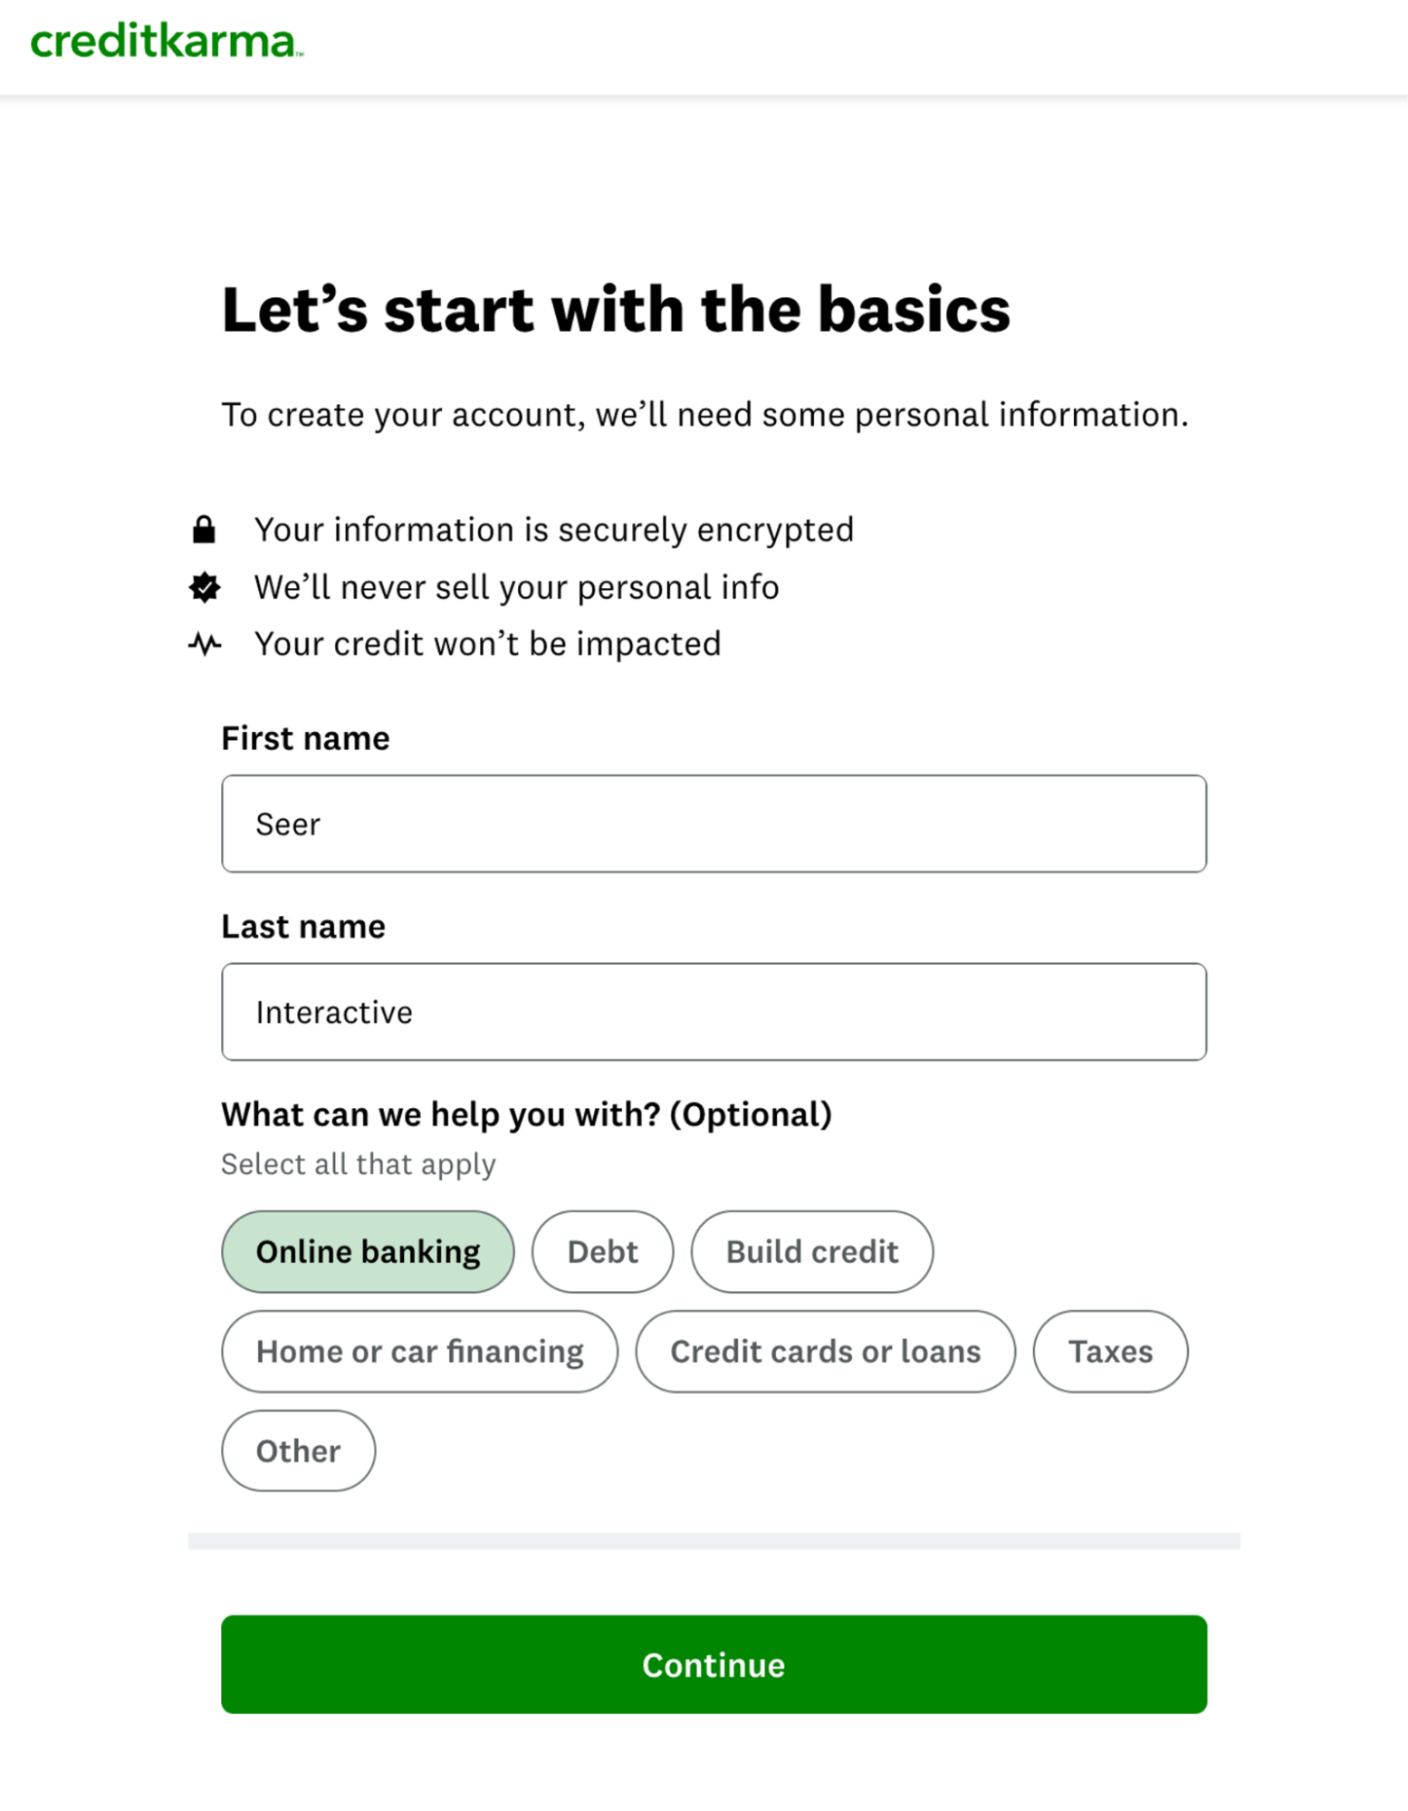
Task: Enable the Credit cards or loans chip
Action: pos(825,1351)
